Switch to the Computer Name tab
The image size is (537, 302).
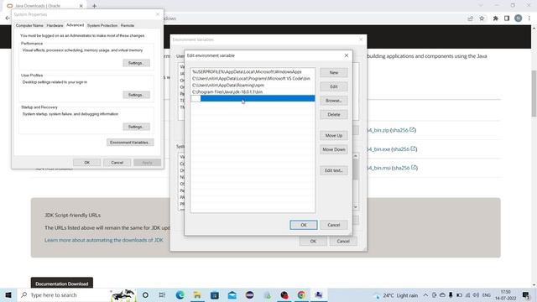29,26
